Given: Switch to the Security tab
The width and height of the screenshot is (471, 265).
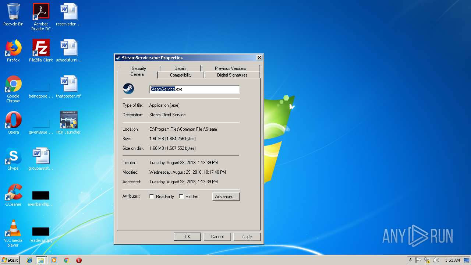Looking at the screenshot, I should click(x=139, y=68).
